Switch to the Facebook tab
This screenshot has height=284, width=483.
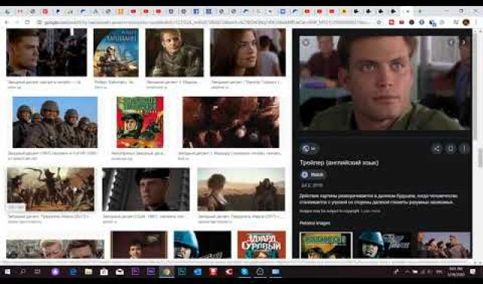tap(196, 12)
